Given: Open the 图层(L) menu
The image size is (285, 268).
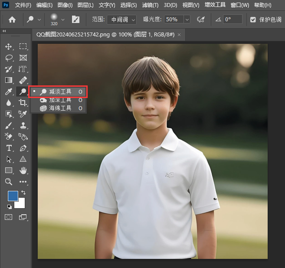Looking at the screenshot, I should point(85,5).
